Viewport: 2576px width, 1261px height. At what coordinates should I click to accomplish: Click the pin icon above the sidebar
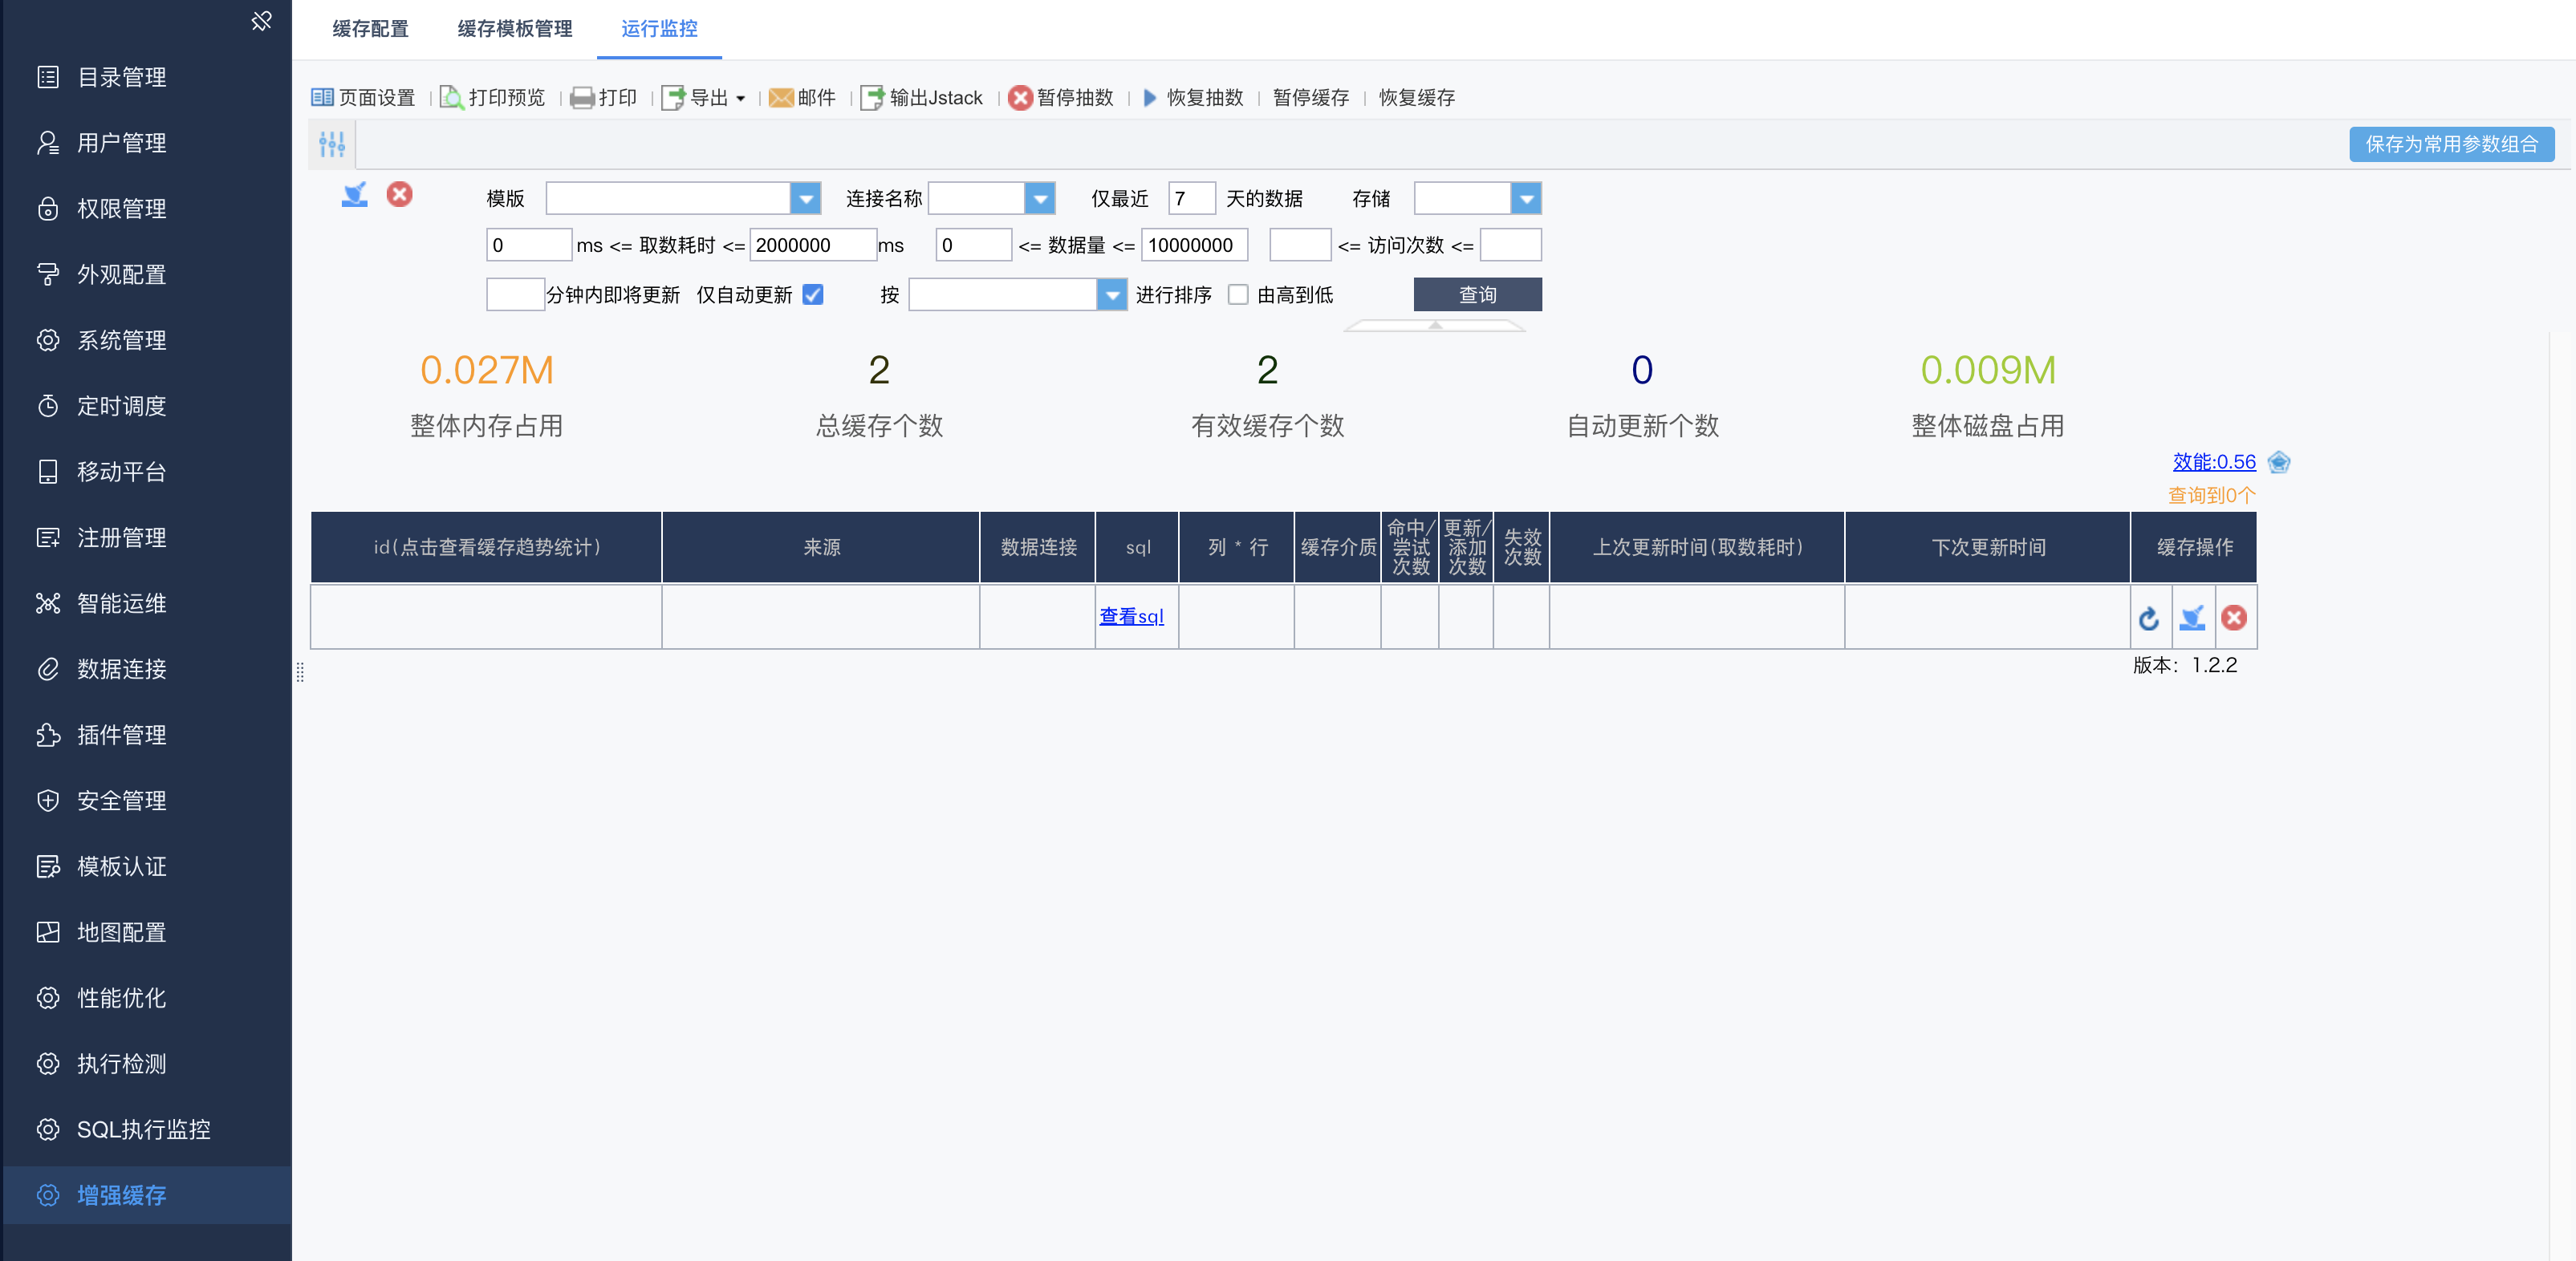pyautogui.click(x=262, y=21)
